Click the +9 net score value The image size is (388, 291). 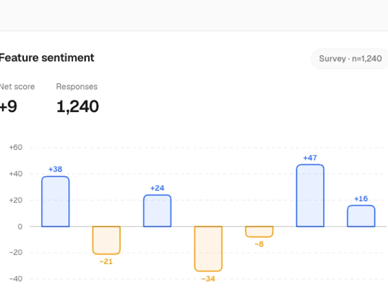click(x=8, y=107)
